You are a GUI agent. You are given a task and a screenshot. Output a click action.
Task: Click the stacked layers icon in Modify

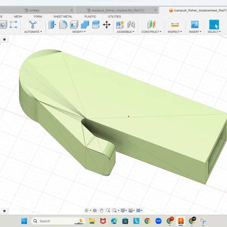pyautogui.click(x=96, y=25)
